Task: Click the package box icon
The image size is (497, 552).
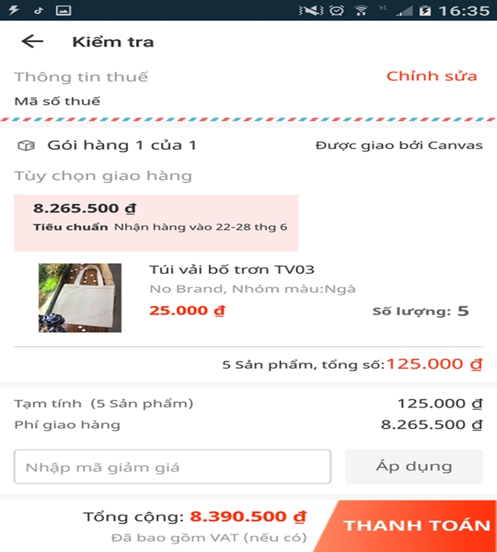Action: (x=26, y=145)
